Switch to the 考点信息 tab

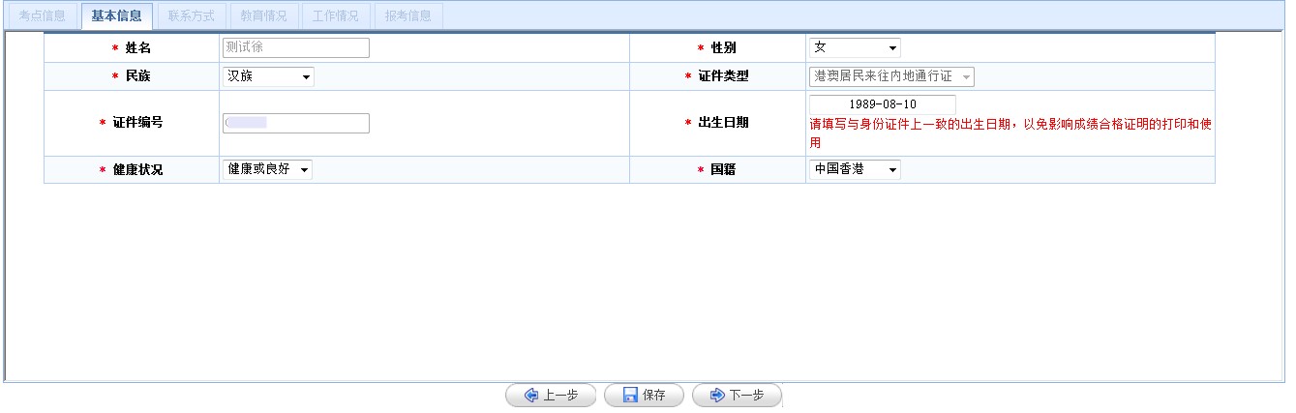(x=43, y=15)
